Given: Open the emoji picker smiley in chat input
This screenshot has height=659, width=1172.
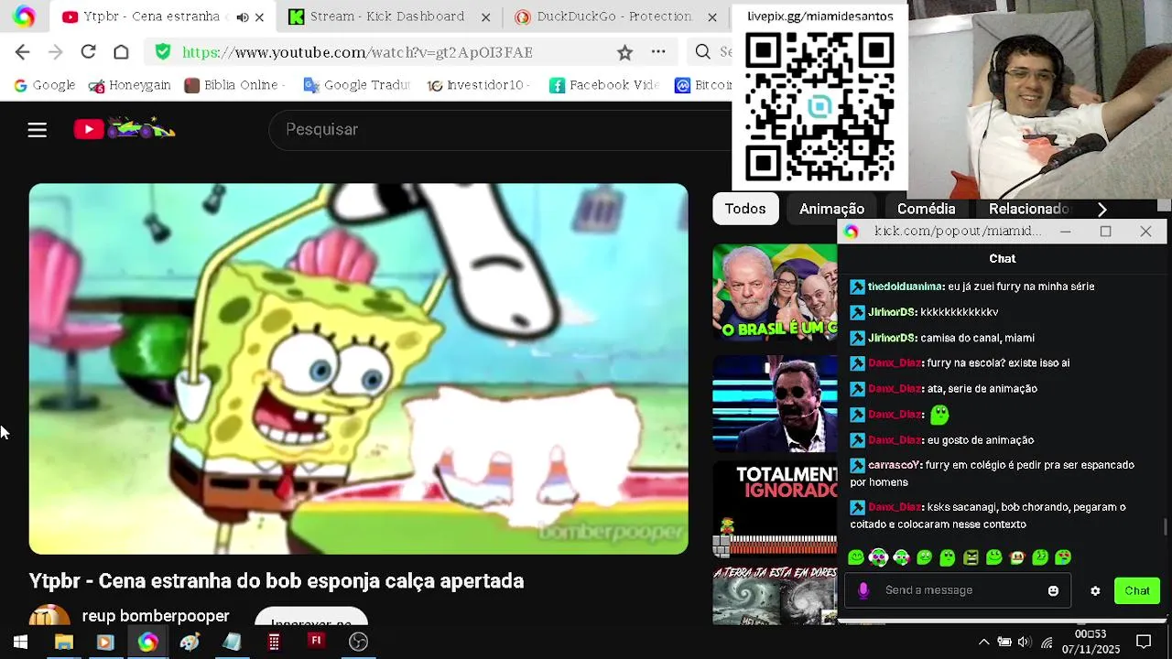Looking at the screenshot, I should 1053,591.
